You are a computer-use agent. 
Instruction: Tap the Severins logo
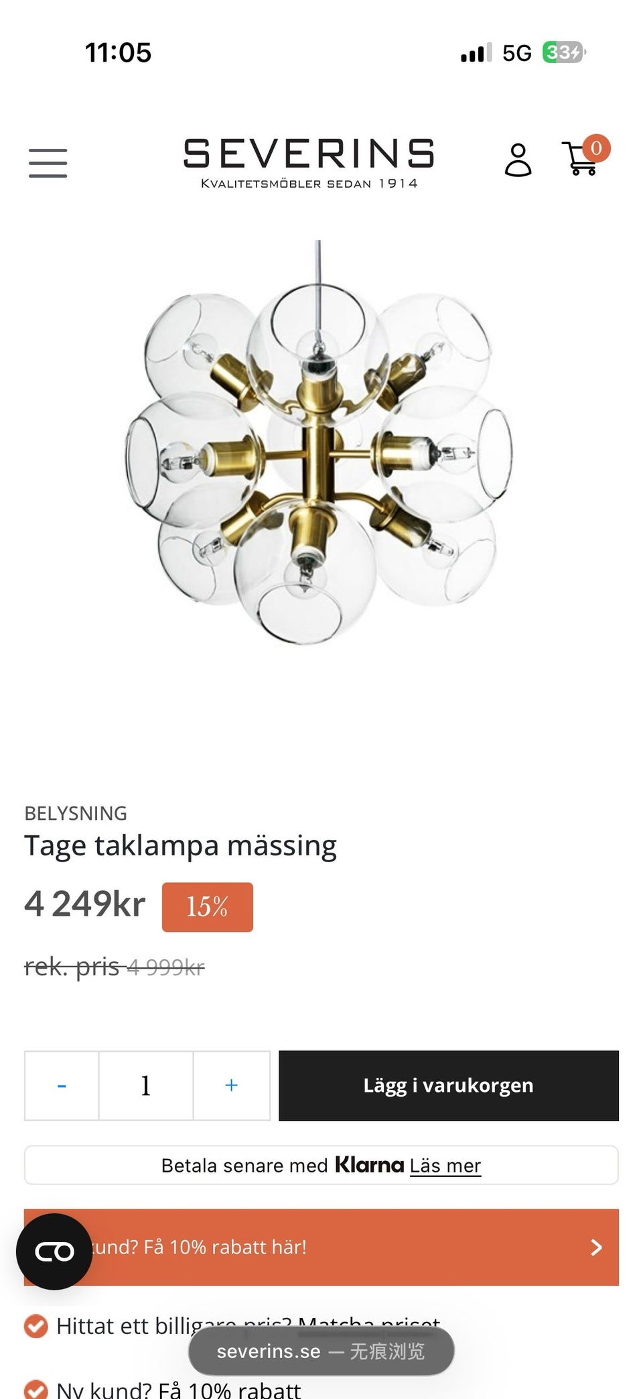tap(309, 163)
